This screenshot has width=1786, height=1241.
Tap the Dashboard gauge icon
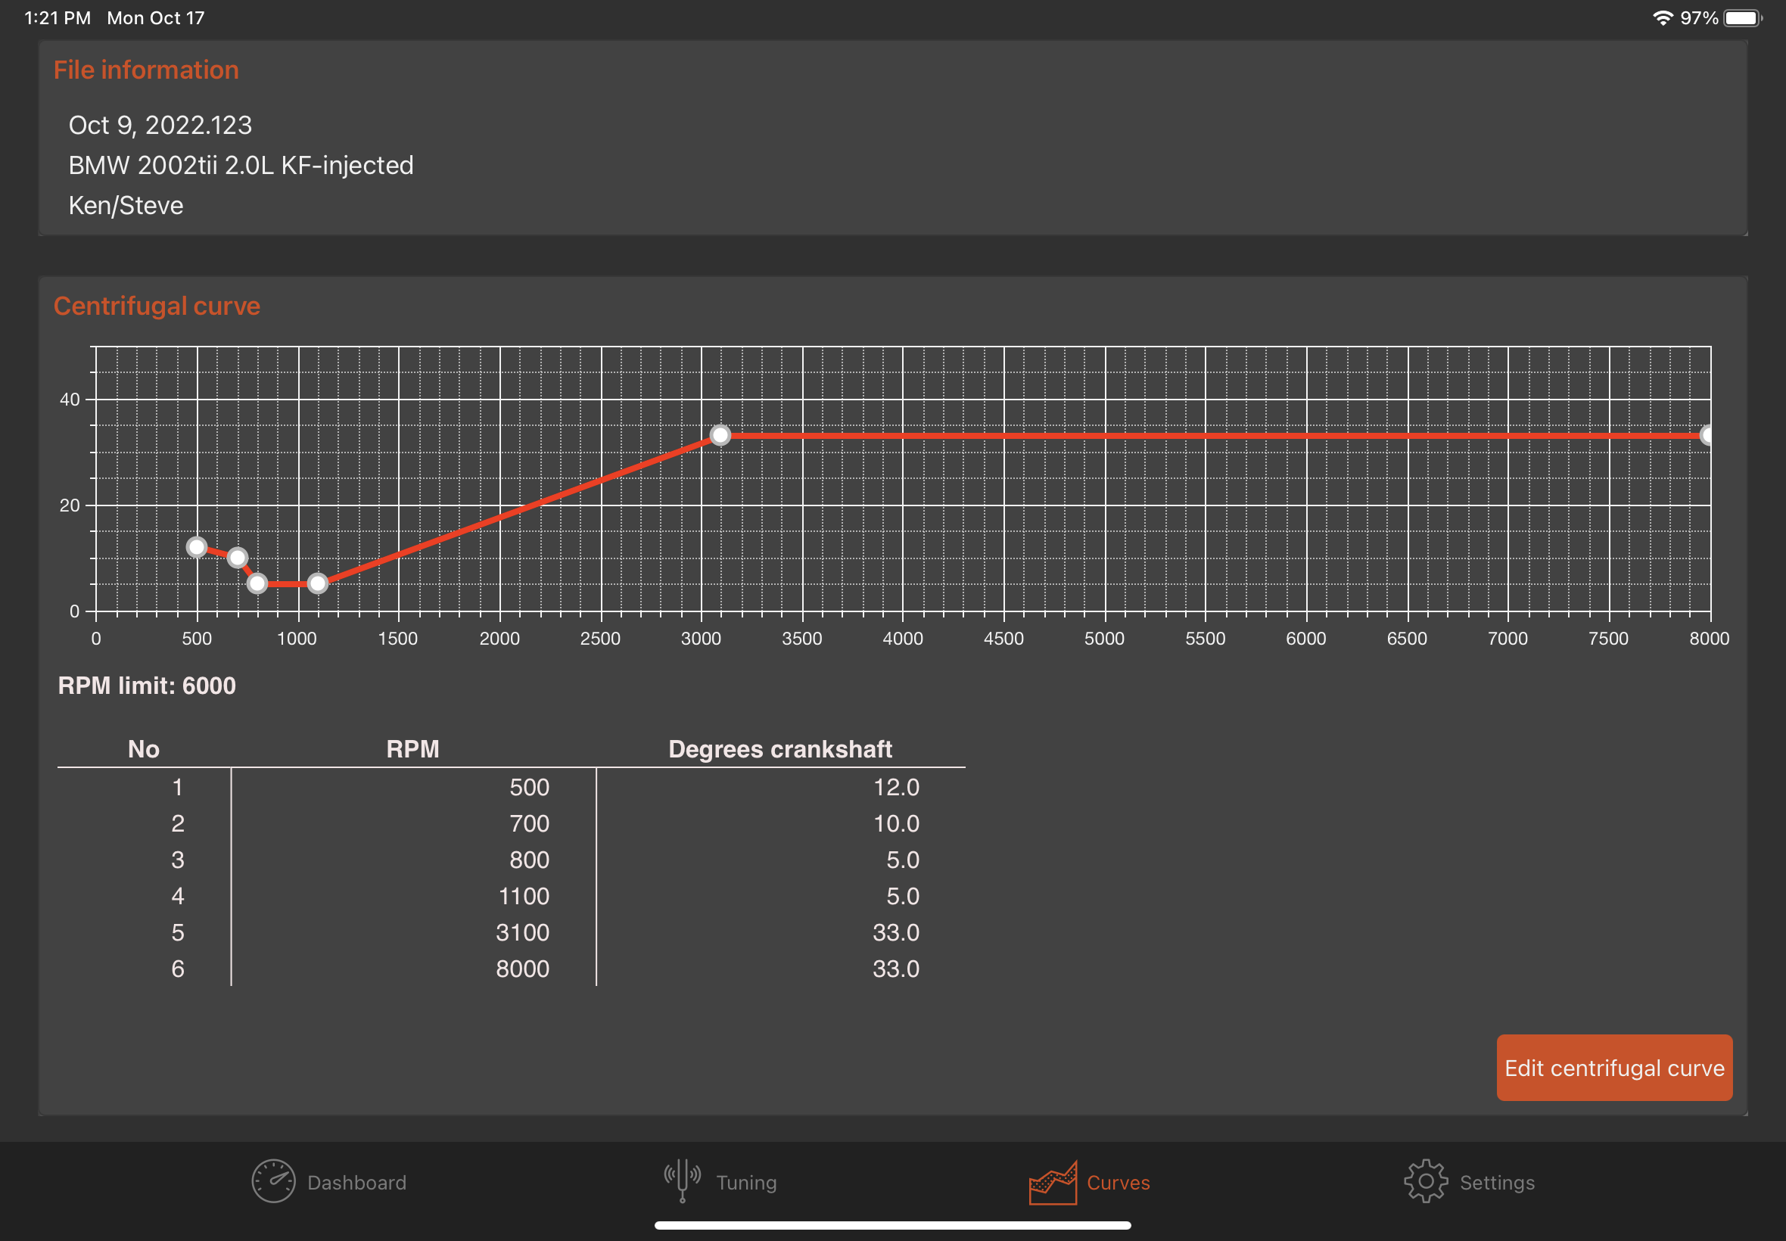click(x=273, y=1181)
